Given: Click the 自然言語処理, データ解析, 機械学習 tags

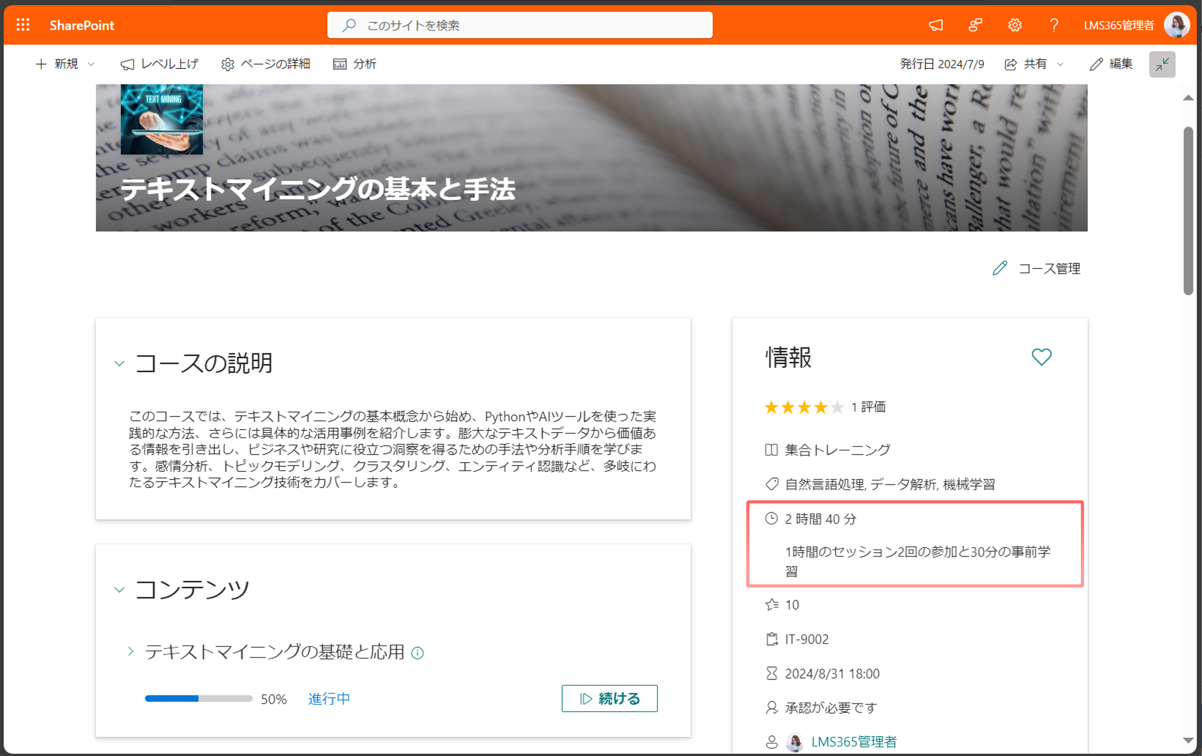Looking at the screenshot, I should coord(890,484).
